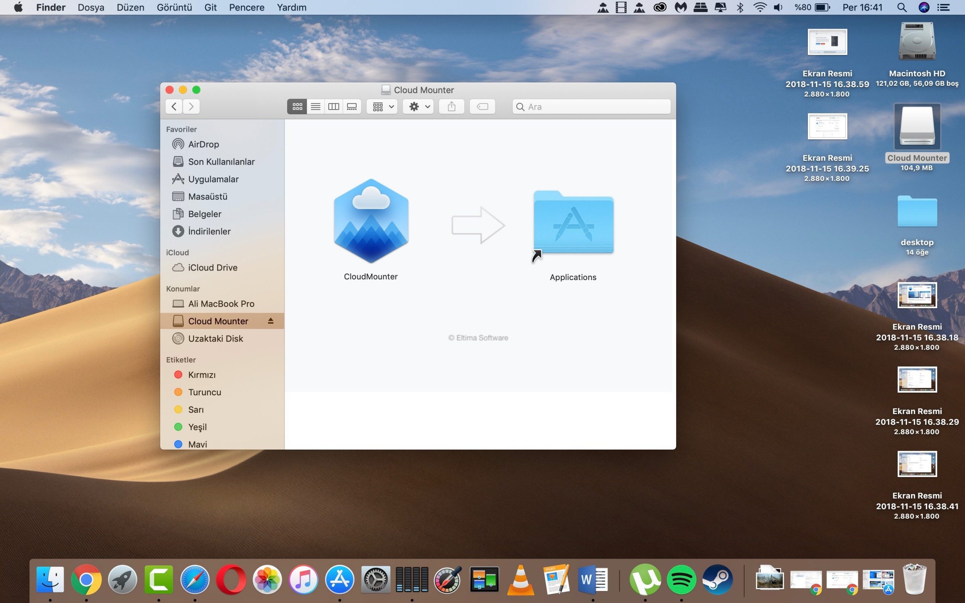
Task: Open the Görüntü menu
Action: (x=174, y=8)
